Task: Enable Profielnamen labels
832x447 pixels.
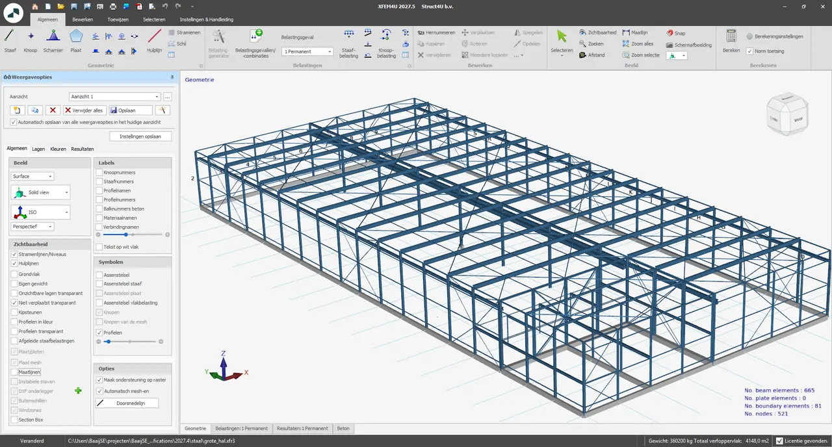Action: click(x=99, y=190)
